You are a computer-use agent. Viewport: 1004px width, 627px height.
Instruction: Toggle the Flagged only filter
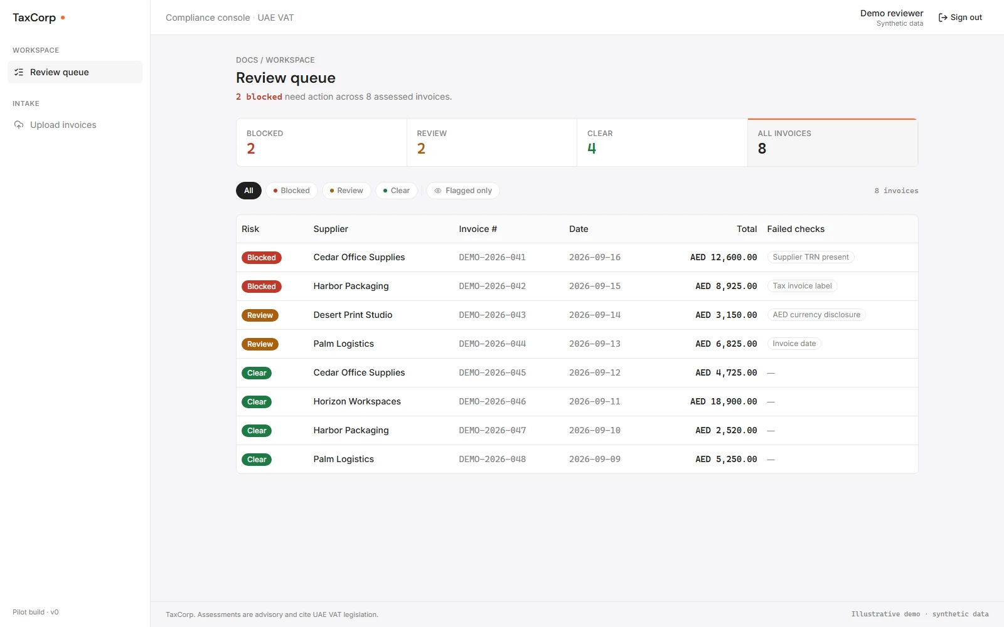(463, 191)
